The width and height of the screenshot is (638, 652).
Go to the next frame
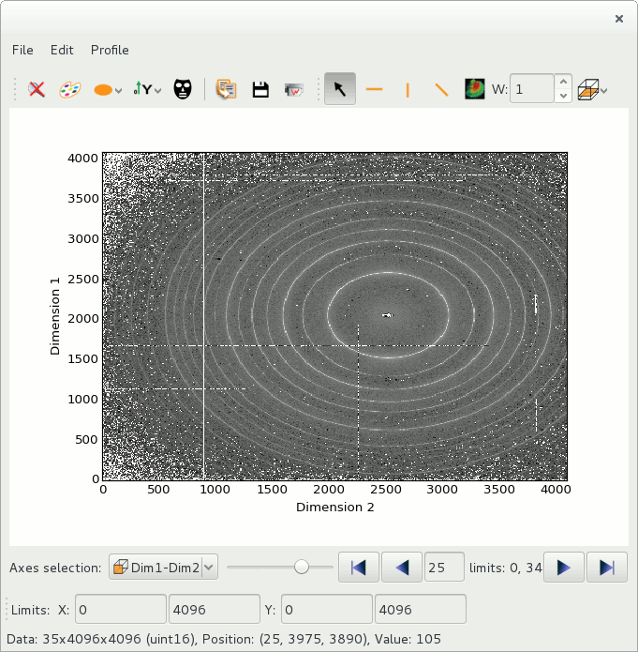(564, 568)
